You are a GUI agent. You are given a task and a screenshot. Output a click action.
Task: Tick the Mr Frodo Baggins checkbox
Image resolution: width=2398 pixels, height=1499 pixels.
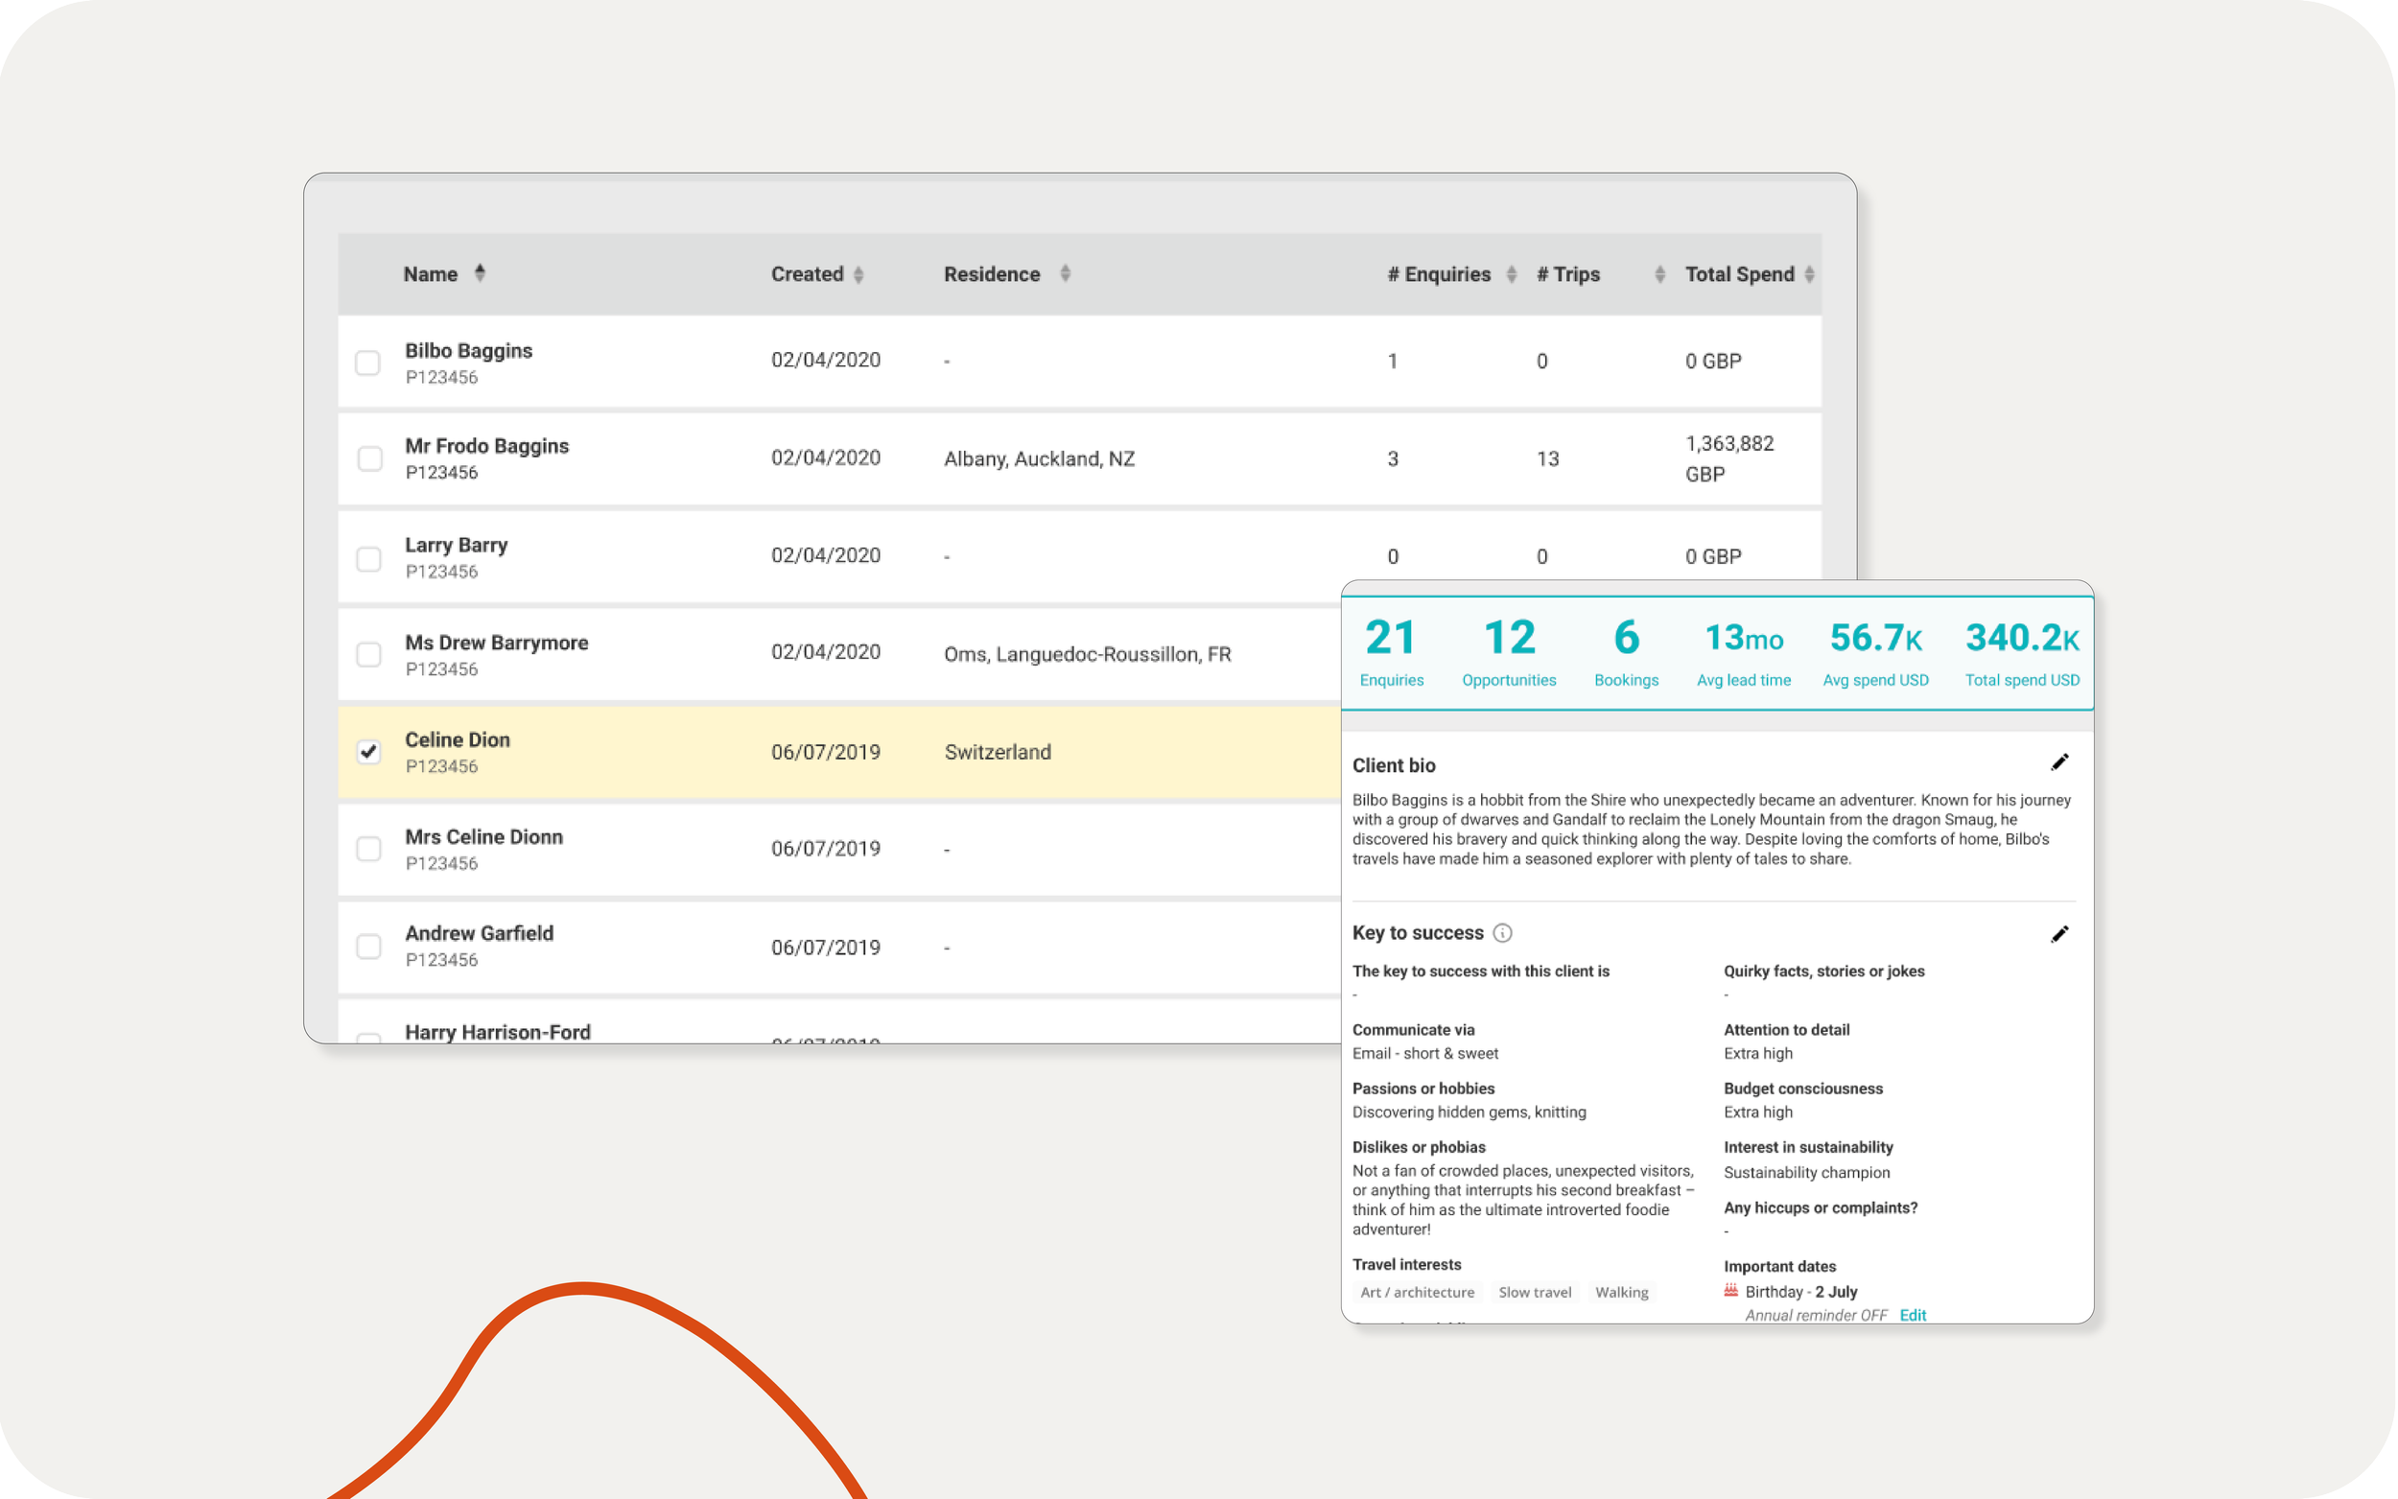369,459
